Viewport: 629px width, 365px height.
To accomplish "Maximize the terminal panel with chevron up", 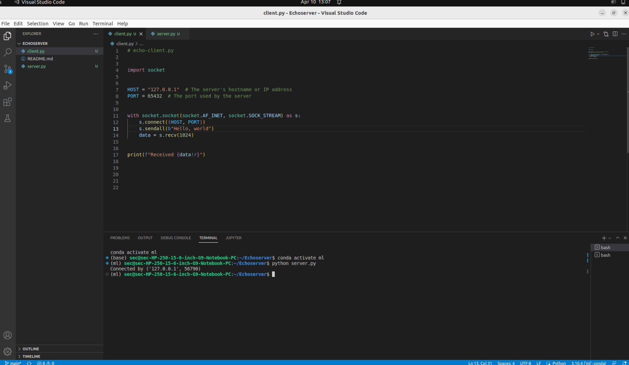I will click(x=617, y=238).
